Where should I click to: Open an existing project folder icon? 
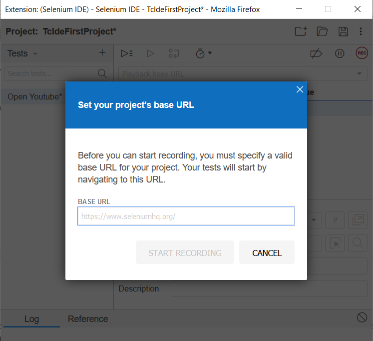coord(322,31)
